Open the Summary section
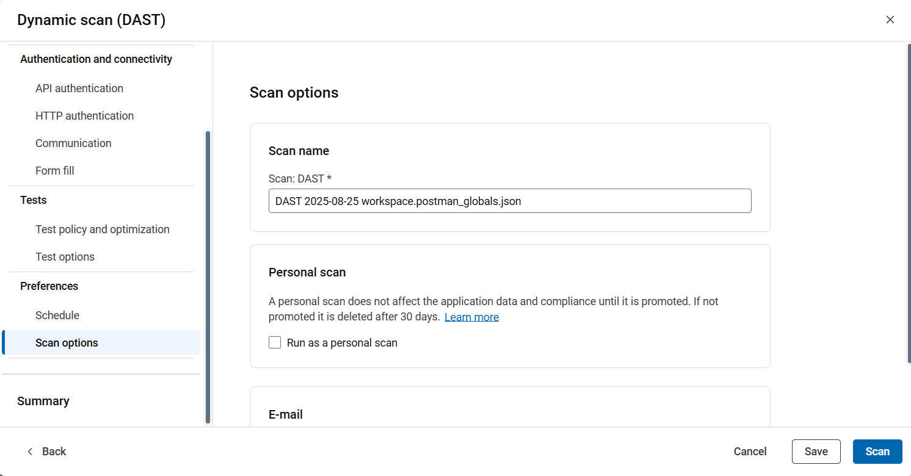 point(43,401)
